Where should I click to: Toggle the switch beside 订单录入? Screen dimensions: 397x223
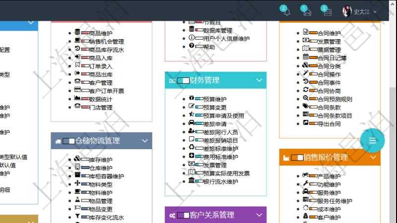pos(85,66)
